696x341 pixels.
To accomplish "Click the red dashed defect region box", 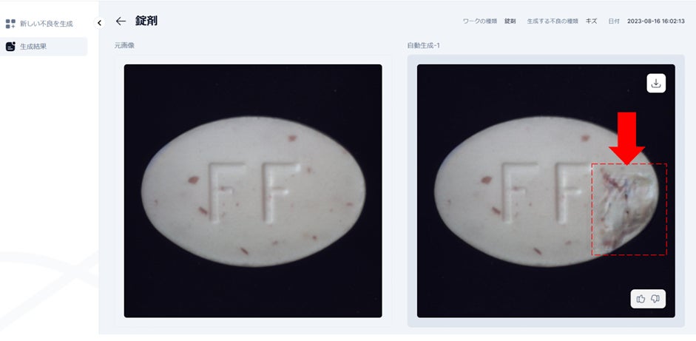I will point(629,209).
